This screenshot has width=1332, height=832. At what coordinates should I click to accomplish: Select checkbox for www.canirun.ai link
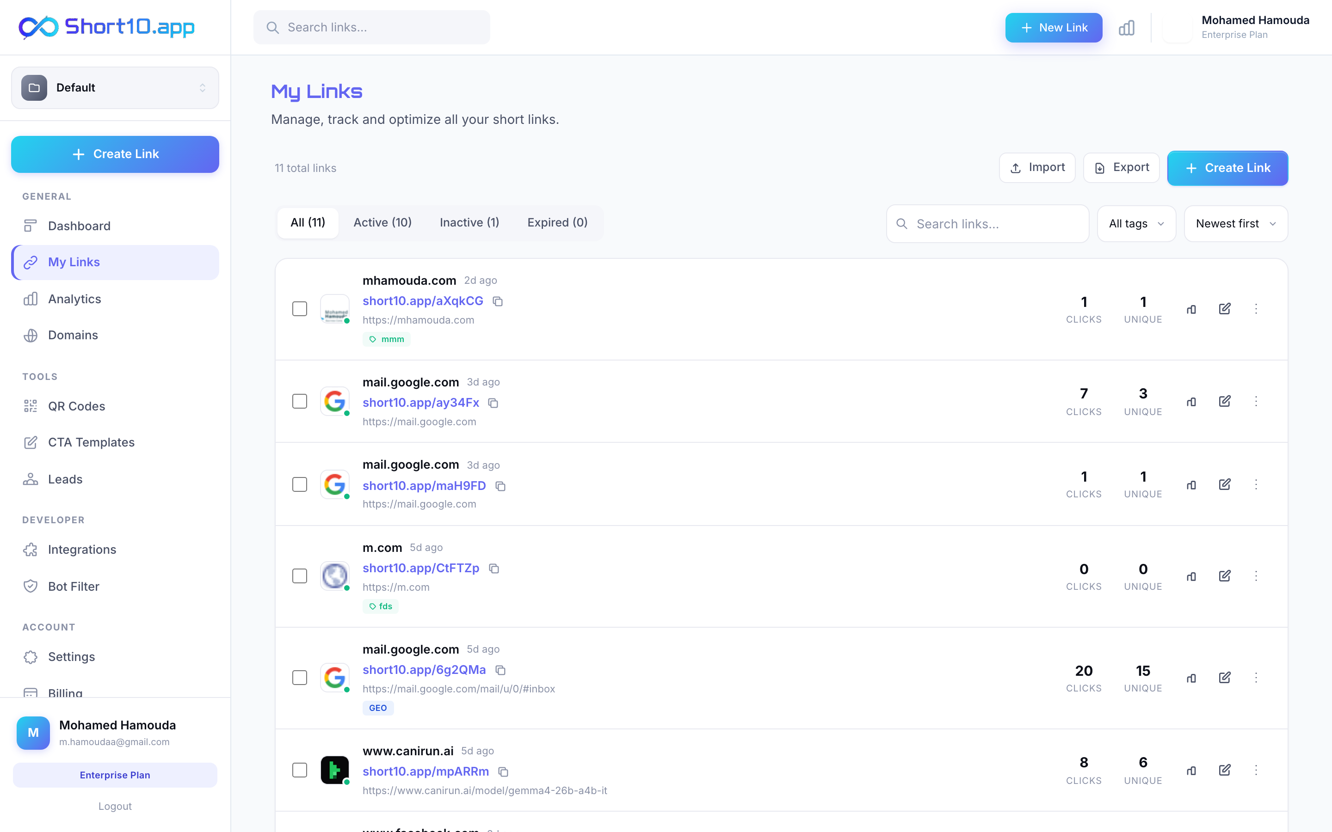pos(299,770)
